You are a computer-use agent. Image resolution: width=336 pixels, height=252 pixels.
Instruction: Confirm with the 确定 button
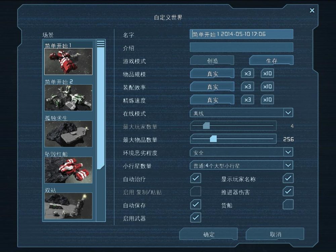209,234
